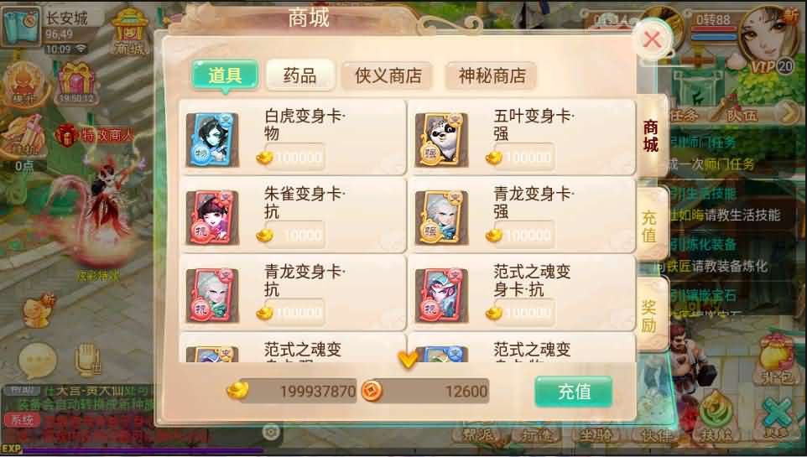Screen dimensions: 807x457
Task: Open the 神秘商店 tab
Action: pos(492,75)
